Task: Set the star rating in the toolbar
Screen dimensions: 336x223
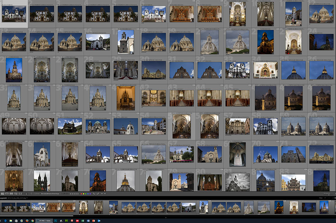Action: tap(74, 194)
